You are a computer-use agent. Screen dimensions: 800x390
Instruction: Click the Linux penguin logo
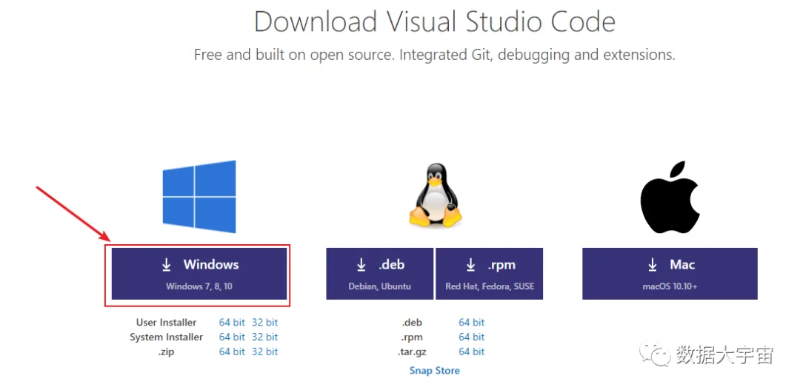436,195
